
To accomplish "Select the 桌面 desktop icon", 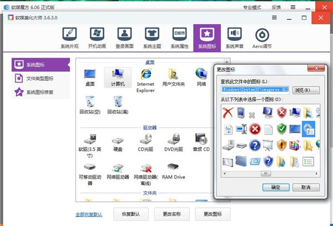I will 90,78.
